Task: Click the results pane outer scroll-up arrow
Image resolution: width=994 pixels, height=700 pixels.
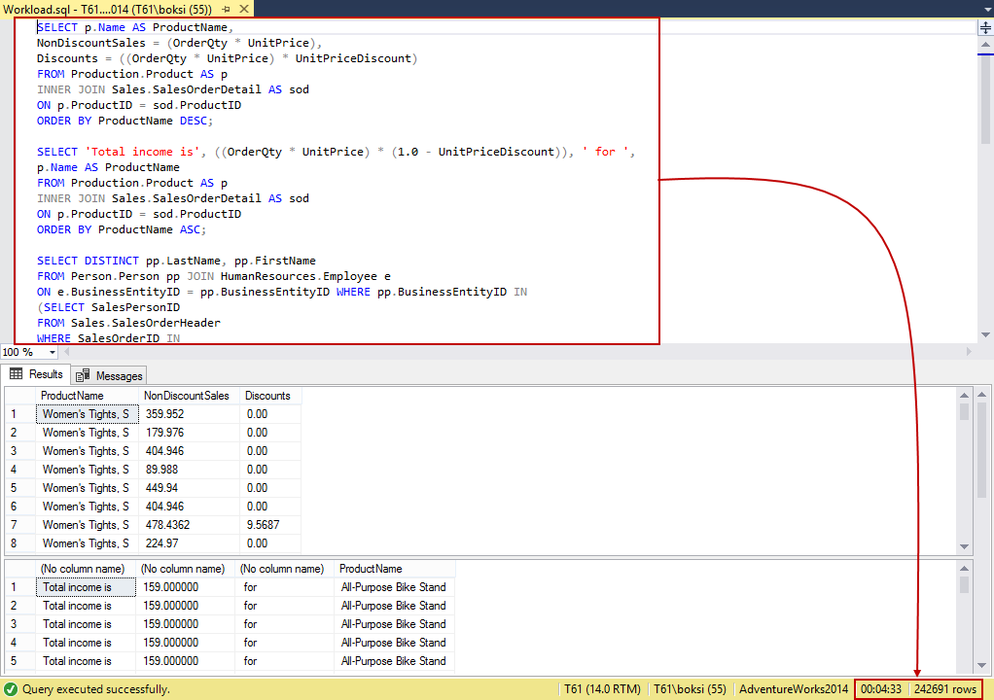Action: click(x=982, y=395)
